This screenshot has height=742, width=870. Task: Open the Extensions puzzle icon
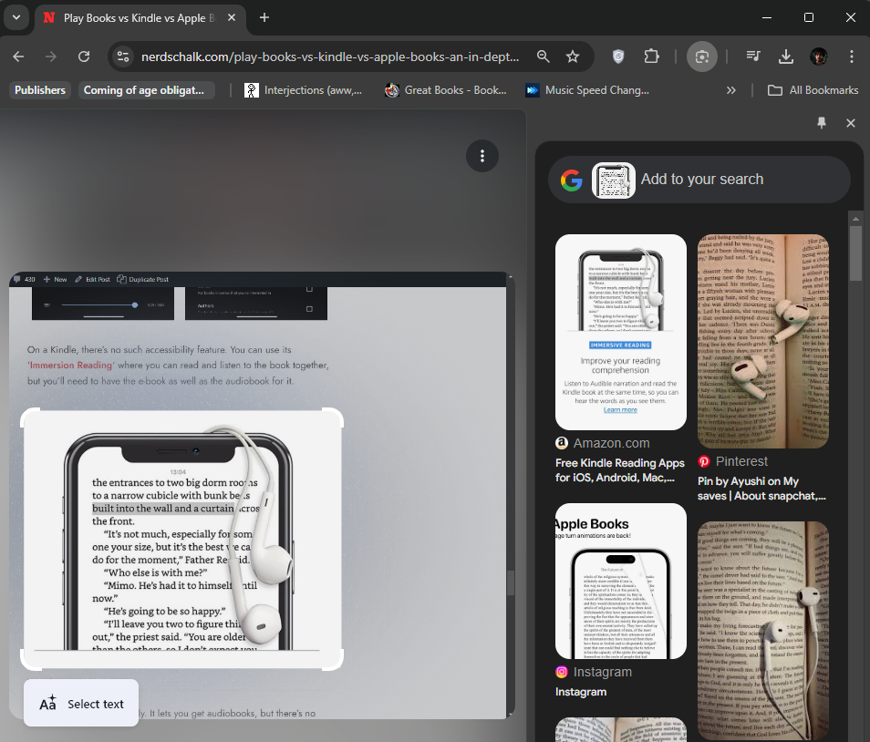651,57
